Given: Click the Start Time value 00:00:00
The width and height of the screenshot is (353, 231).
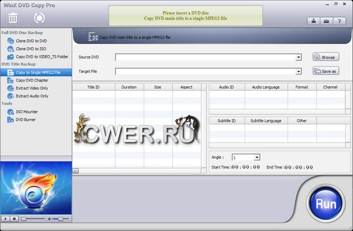Looking at the screenshot, I should click(x=246, y=167).
